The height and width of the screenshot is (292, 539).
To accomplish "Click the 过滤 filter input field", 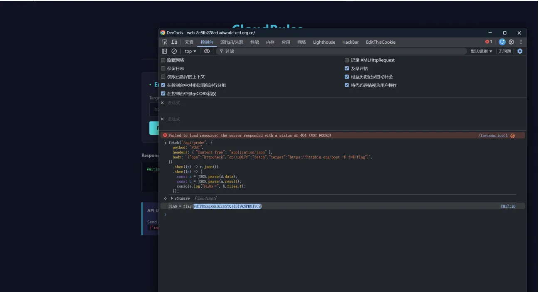I will (341, 51).
